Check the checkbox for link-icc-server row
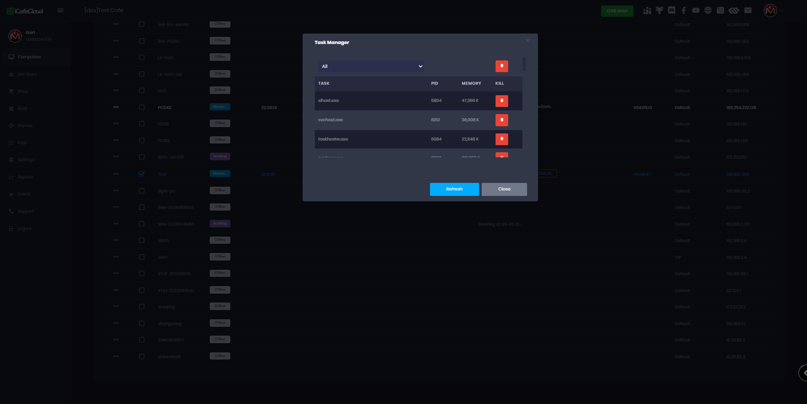Image resolution: width=807 pixels, height=404 pixels. coord(142,24)
